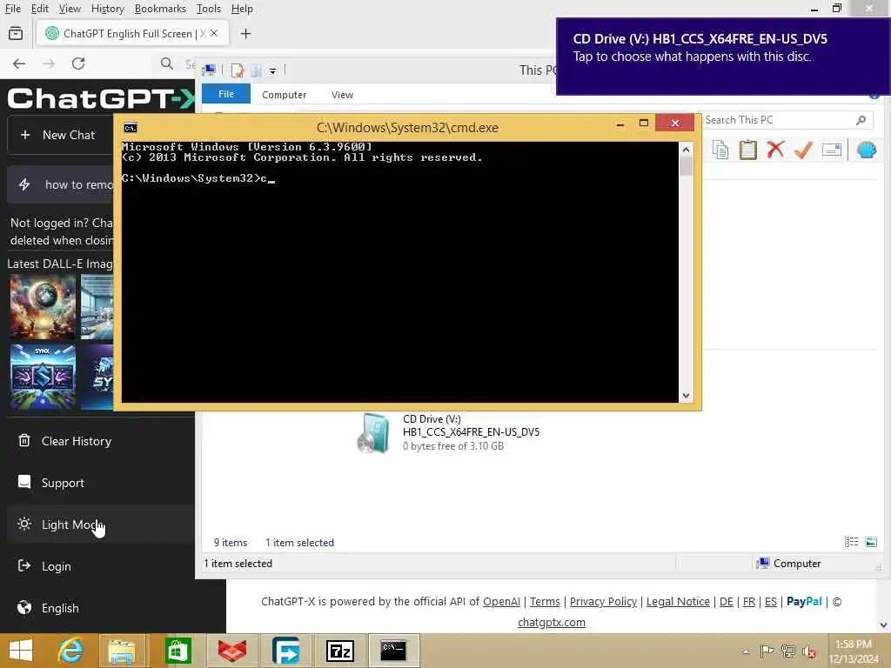Screen dimensions: 891x668
Task: Click cmd scrollbar down arrow
Action: 686,396
